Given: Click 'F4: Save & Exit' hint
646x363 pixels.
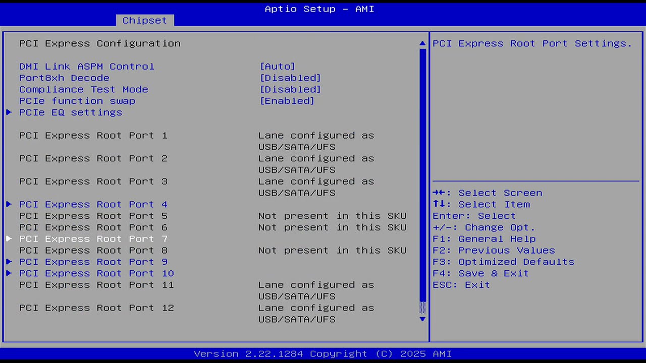Looking at the screenshot, I should coord(481,273).
